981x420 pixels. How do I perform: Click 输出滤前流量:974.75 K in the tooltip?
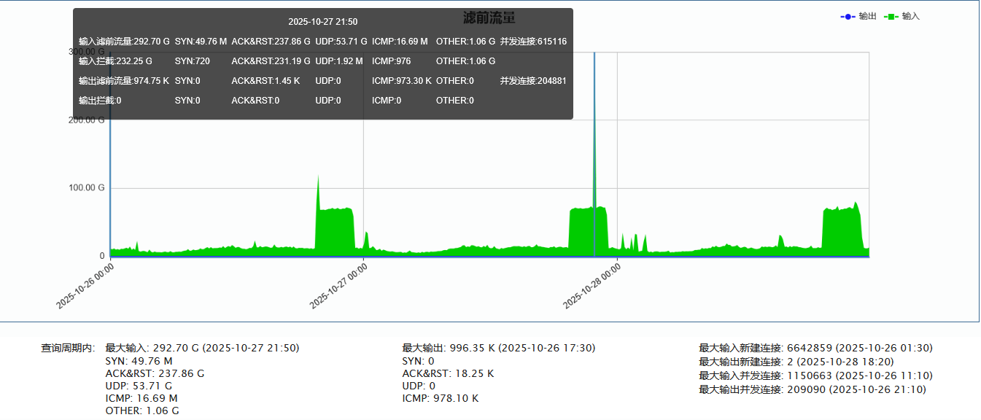click(x=124, y=81)
